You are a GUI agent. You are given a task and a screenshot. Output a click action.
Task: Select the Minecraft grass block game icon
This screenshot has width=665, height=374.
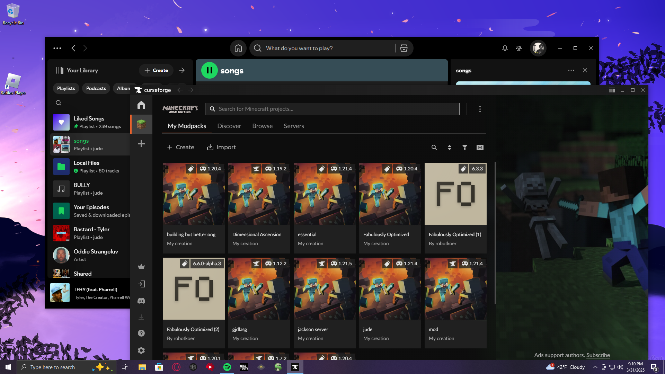(141, 124)
